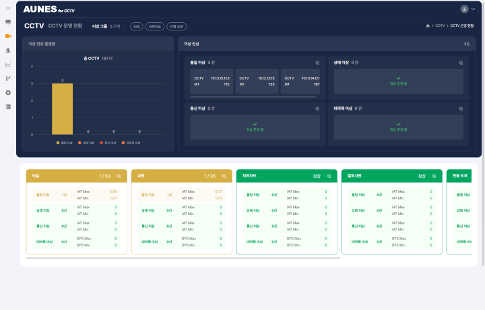The image size is (485, 310).
Task: Click 1 / 35 count on 교량 card
Action: (209, 176)
